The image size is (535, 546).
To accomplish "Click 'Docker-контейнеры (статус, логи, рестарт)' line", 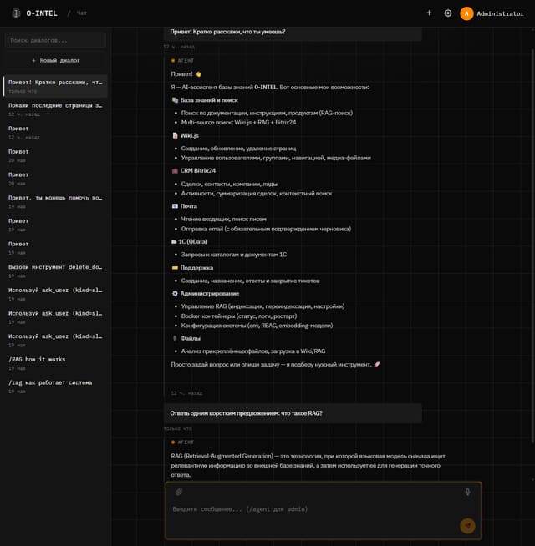I will tap(239, 316).
